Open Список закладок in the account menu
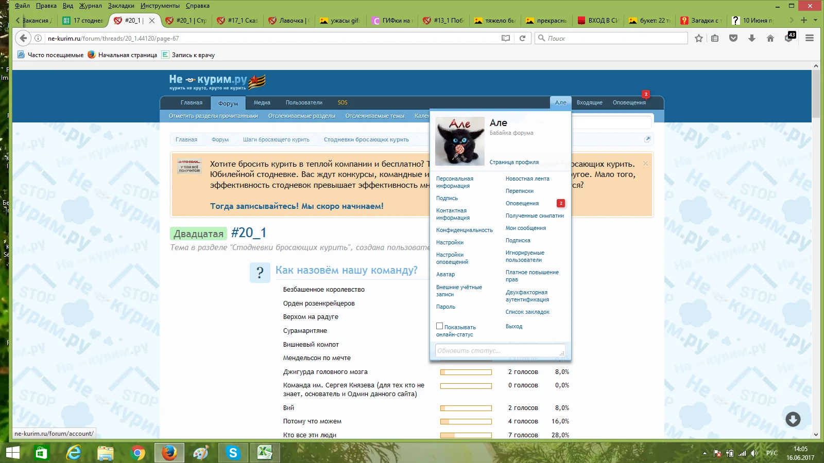The image size is (824, 463). tap(527, 312)
